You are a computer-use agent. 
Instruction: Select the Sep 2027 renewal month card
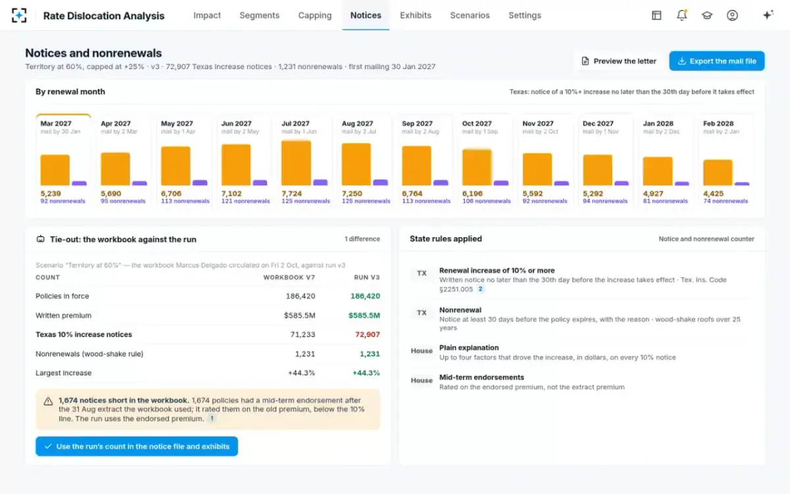tap(425, 161)
